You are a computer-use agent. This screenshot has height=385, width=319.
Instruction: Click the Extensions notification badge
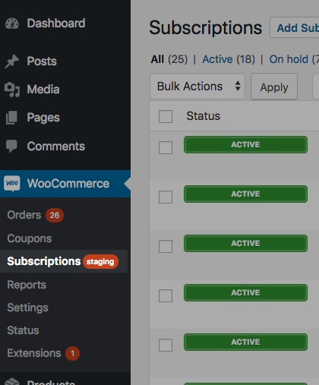[x=72, y=353]
